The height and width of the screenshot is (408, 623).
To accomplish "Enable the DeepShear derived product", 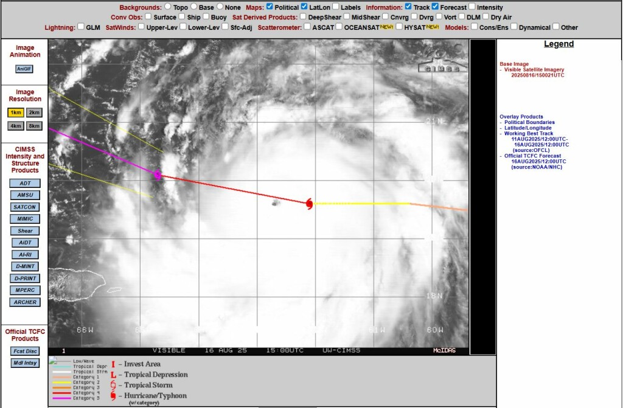I will 303,17.
